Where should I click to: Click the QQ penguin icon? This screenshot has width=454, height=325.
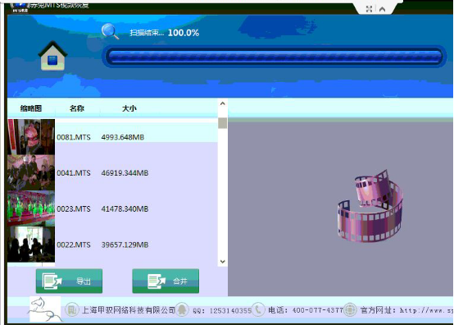pyautogui.click(x=182, y=309)
